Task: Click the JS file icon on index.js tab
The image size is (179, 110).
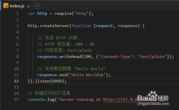Action: pyautogui.click(x=6, y=6)
